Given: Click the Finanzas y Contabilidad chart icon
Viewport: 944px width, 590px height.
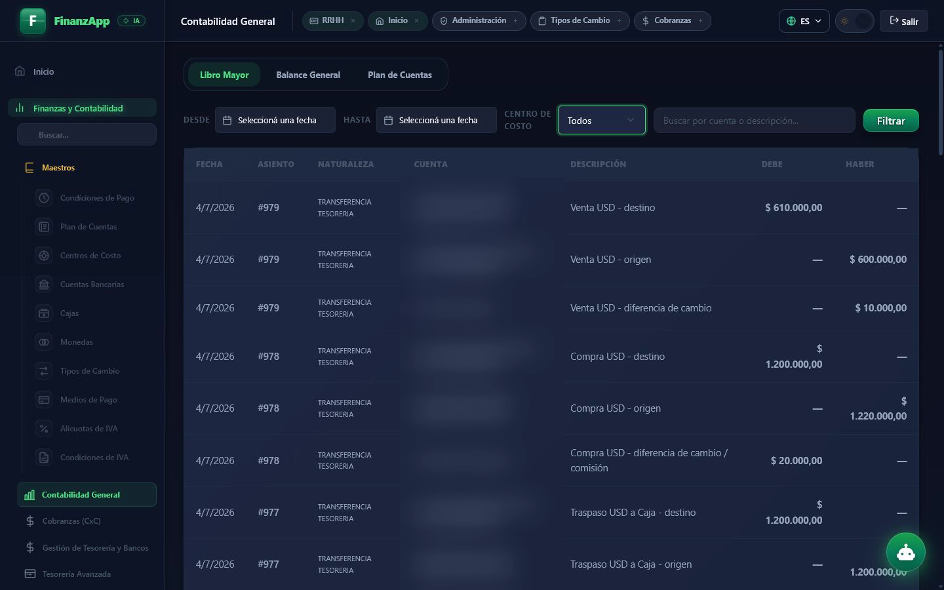Looking at the screenshot, I should click(x=20, y=108).
